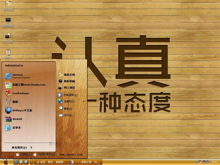
Task: Click the QQ penguin tray icon
Action: coord(200,162)
